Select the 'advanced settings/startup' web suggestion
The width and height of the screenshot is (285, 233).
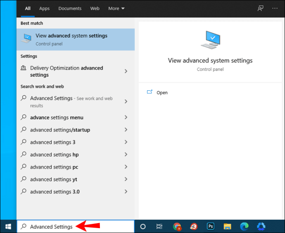(60, 130)
